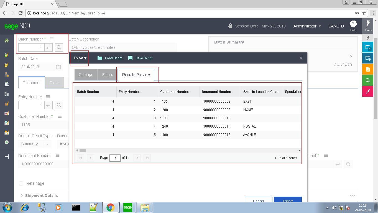Viewport: 378px width, 213px height.
Task: Click the green search button on right panel
Action: (x=368, y=80)
